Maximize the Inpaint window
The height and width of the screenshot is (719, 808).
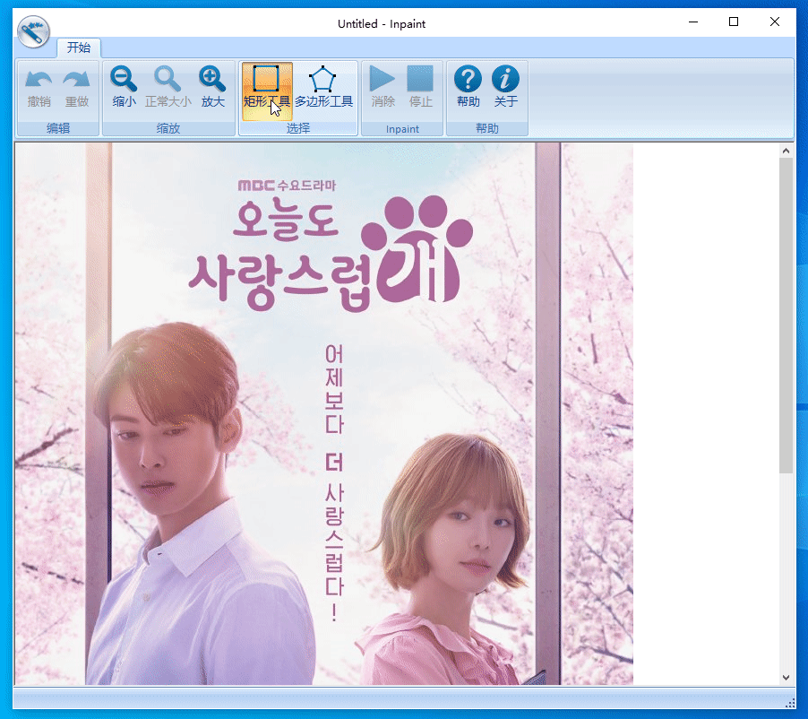point(734,22)
